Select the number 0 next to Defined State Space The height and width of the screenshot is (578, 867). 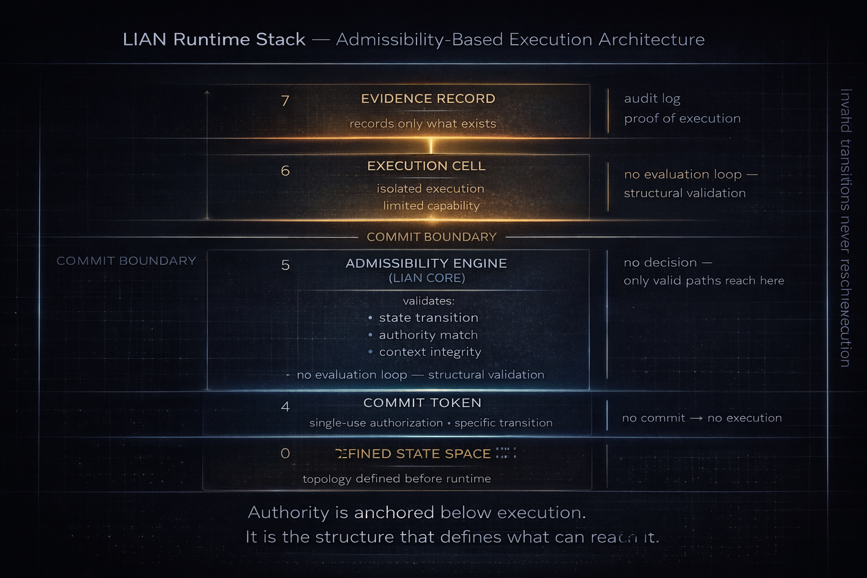tap(285, 453)
